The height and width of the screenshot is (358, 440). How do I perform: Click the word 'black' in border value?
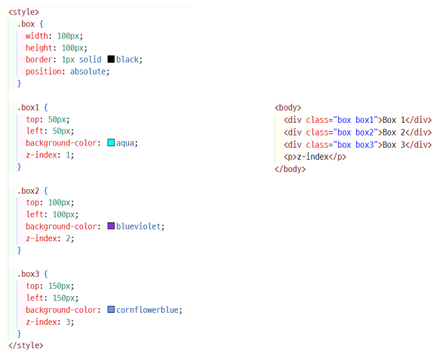click(128, 60)
